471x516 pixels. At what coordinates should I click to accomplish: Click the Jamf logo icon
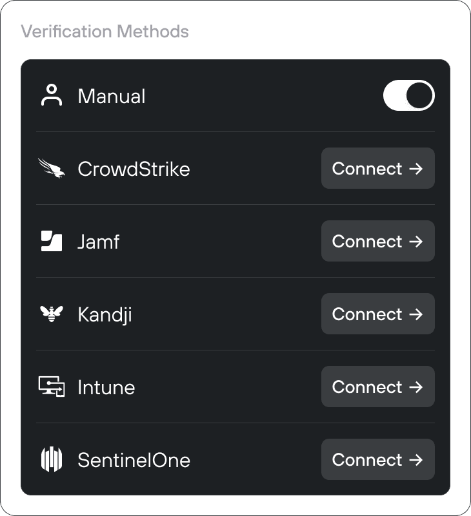tap(52, 241)
